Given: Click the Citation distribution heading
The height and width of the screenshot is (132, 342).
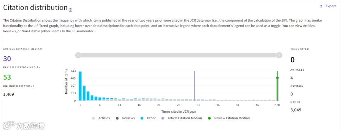Looking at the screenshot, I should click(x=35, y=7).
